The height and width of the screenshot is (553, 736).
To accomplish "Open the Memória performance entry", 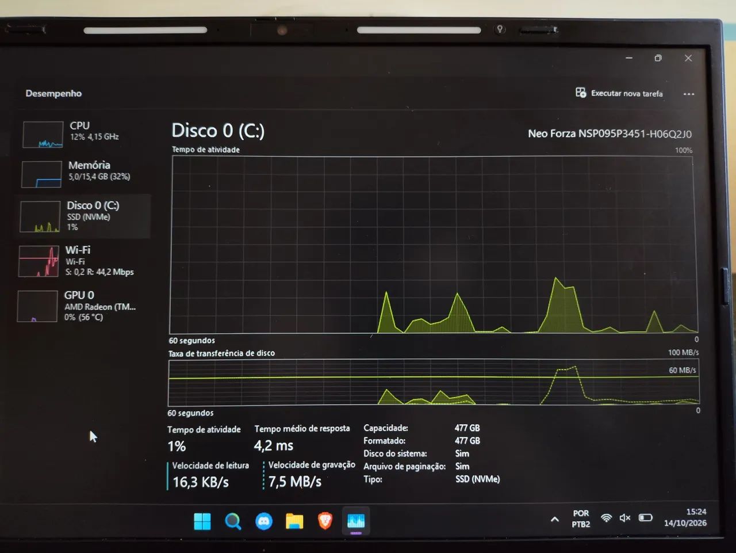I will (83, 173).
